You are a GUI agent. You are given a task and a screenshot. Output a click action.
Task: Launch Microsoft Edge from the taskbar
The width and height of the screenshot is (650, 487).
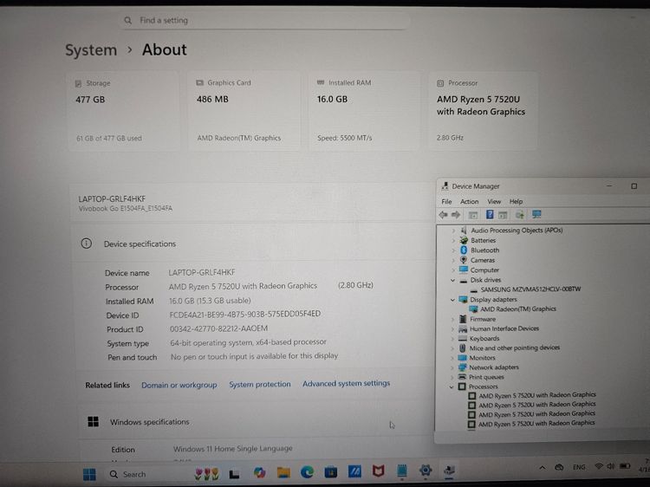tap(307, 472)
